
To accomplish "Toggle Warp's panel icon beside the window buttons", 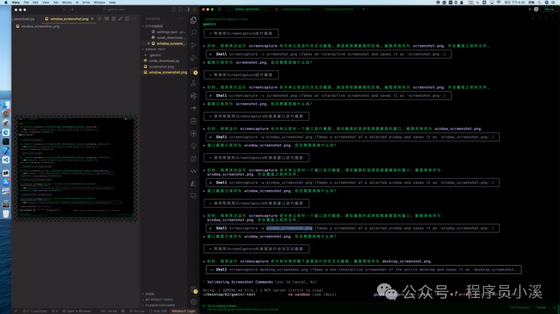I will [220, 9].
